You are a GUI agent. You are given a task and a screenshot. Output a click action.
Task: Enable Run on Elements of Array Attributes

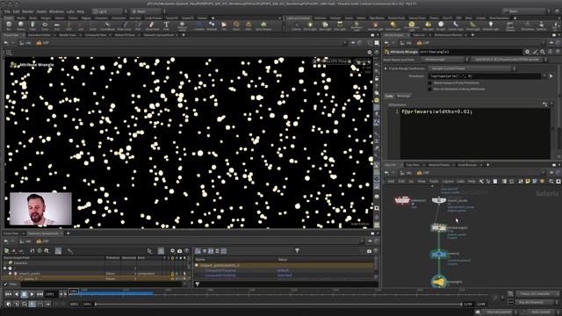click(429, 89)
